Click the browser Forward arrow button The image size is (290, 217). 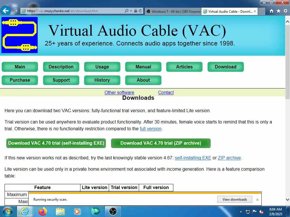coord(16,11)
